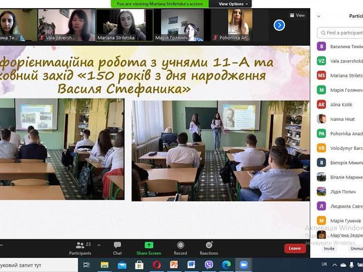Open PowerPoint from the taskbar
The height and width of the screenshot is (272, 363).
(x=174, y=265)
